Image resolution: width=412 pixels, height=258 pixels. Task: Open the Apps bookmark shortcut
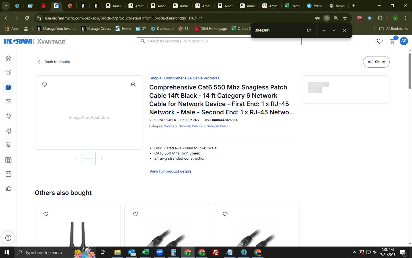pyautogui.click(x=12, y=29)
